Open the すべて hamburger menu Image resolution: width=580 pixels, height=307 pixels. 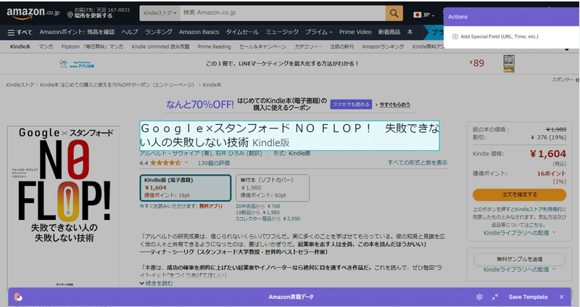[20, 32]
